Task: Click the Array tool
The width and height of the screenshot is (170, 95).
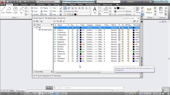Action: [x=53, y=14]
